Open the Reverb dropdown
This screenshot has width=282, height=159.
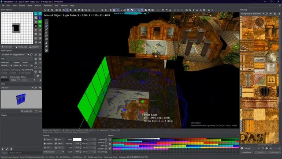click(28, 65)
